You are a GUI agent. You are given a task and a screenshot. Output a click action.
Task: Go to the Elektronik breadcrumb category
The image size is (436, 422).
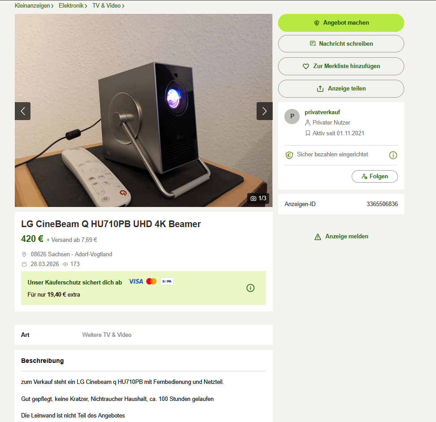[71, 5]
